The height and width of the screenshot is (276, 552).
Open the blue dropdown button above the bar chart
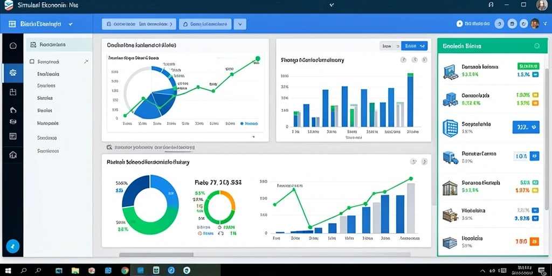(414, 46)
